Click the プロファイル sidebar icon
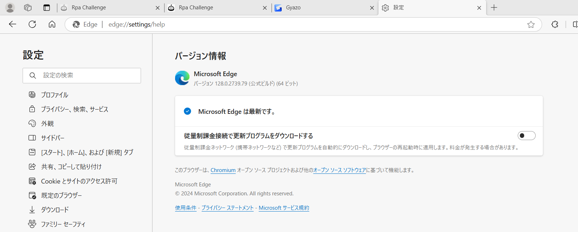The image size is (578, 232). point(32,94)
